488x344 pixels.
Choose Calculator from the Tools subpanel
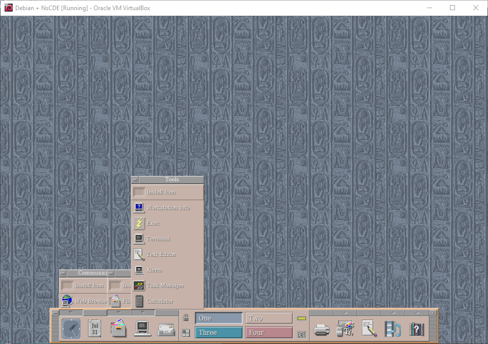(160, 301)
